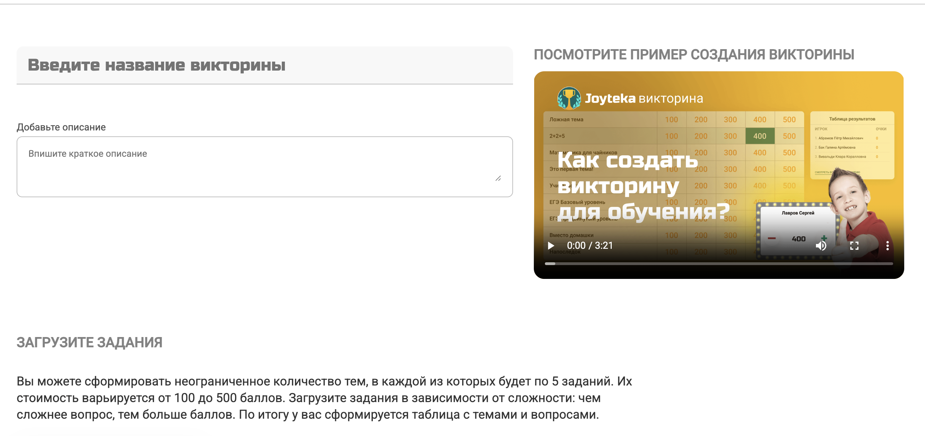Open video more options menu
925x436 pixels.
pos(887,246)
